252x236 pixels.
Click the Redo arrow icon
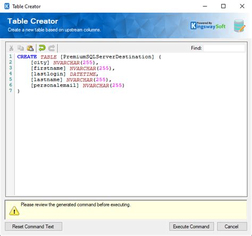(x=52, y=48)
